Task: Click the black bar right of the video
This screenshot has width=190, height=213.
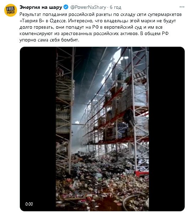Action: tap(167, 129)
